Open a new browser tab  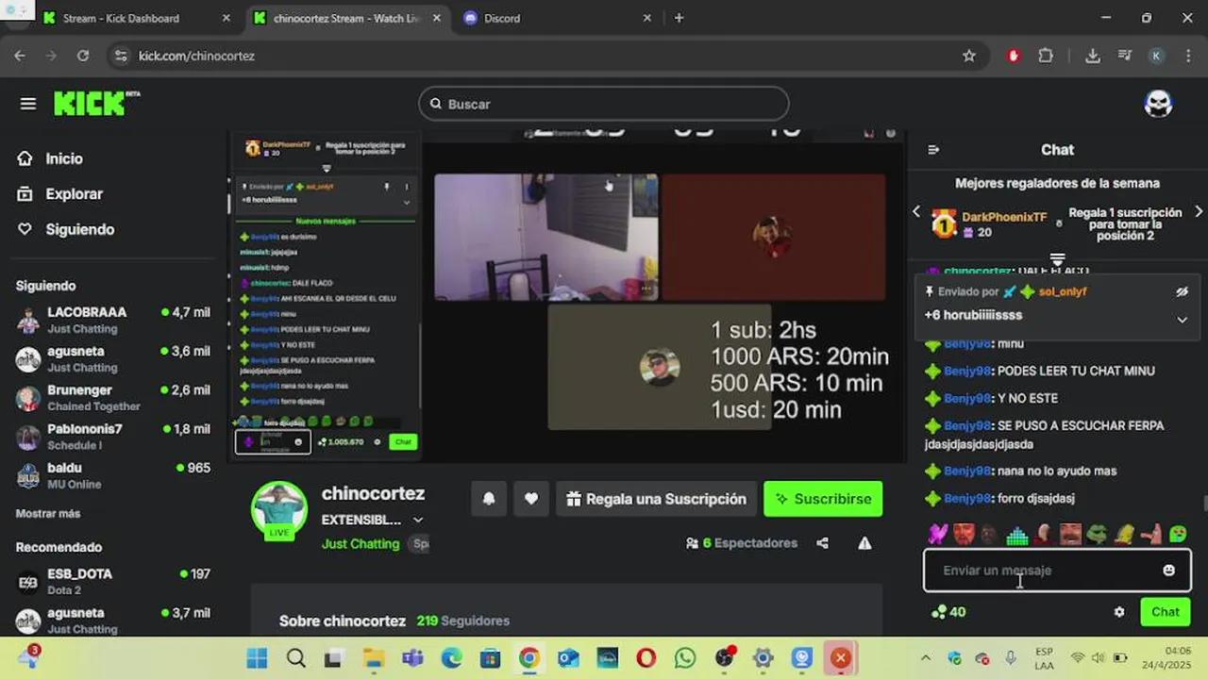click(x=679, y=18)
